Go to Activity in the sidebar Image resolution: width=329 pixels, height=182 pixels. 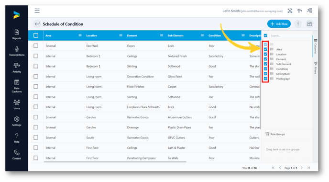pyautogui.click(x=17, y=68)
